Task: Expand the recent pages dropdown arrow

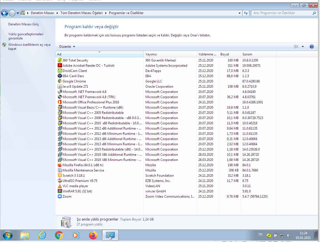Action: 18,13
